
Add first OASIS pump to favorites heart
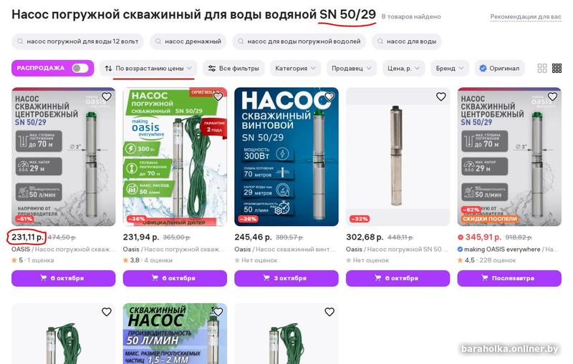pos(106,97)
